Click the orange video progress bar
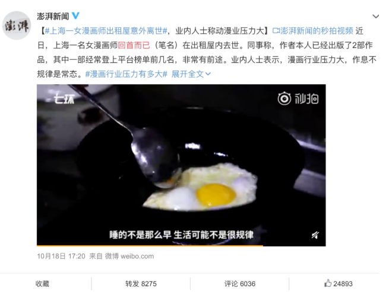 click(x=150, y=245)
